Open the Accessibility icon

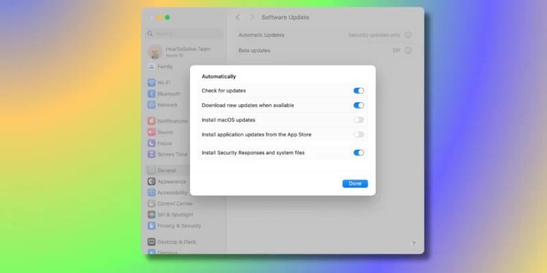pyautogui.click(x=151, y=192)
